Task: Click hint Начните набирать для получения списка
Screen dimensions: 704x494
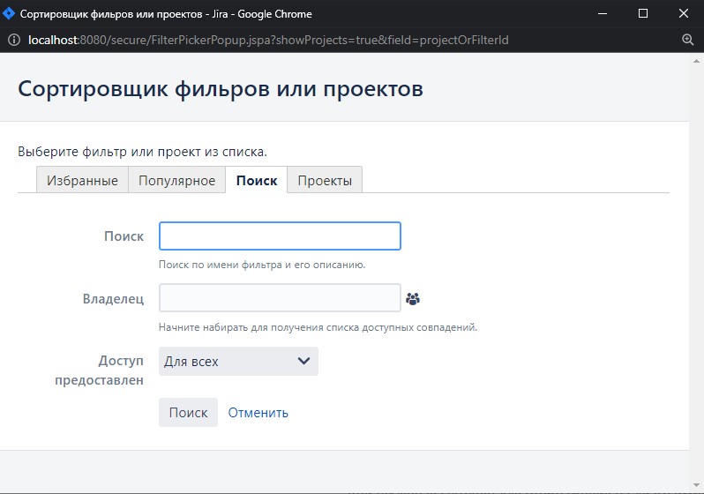Action: point(318,327)
